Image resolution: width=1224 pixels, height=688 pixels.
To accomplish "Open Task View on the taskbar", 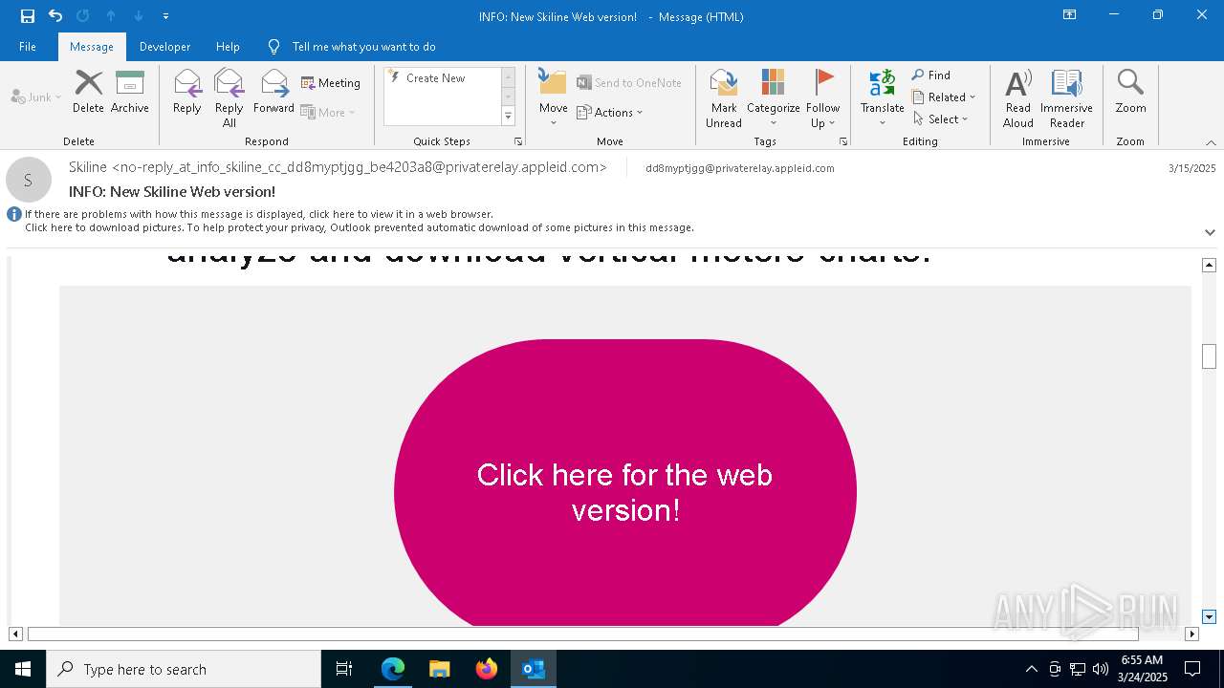I will click(344, 669).
